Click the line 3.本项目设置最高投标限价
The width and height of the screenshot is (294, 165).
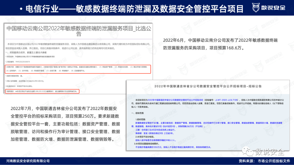(147, 144)
